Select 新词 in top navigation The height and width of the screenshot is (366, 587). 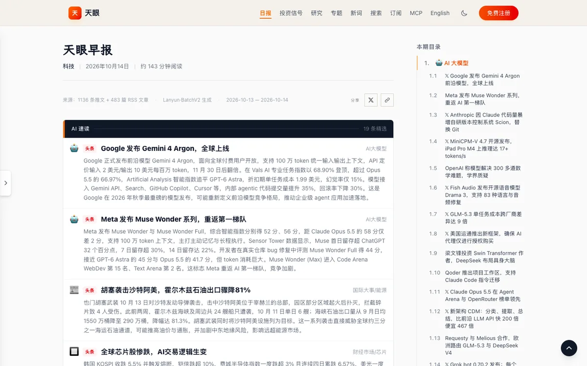pyautogui.click(x=357, y=13)
